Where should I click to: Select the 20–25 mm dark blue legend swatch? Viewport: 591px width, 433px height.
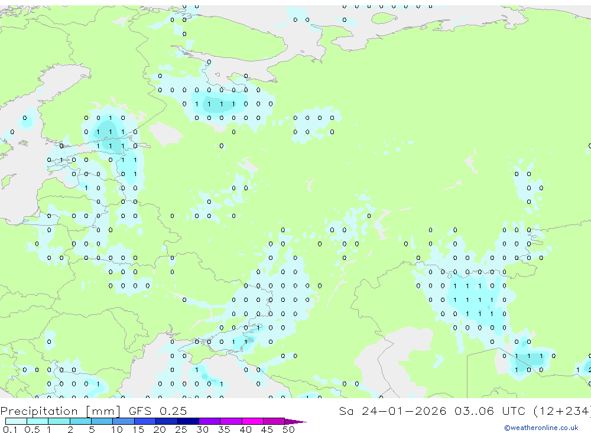[167, 421]
